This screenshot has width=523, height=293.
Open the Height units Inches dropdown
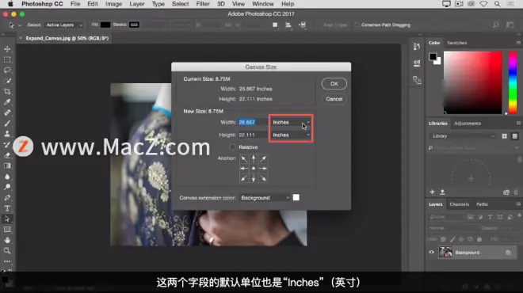point(291,135)
